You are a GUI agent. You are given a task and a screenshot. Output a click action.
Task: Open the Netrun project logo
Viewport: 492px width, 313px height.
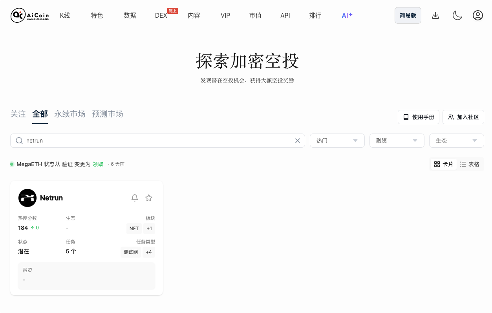[27, 198]
